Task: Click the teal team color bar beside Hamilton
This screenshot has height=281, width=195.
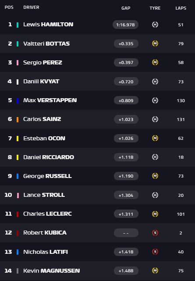Action: [18, 25]
